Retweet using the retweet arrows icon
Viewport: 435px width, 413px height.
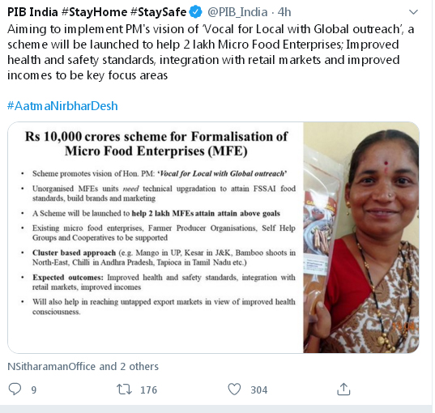pos(124,390)
